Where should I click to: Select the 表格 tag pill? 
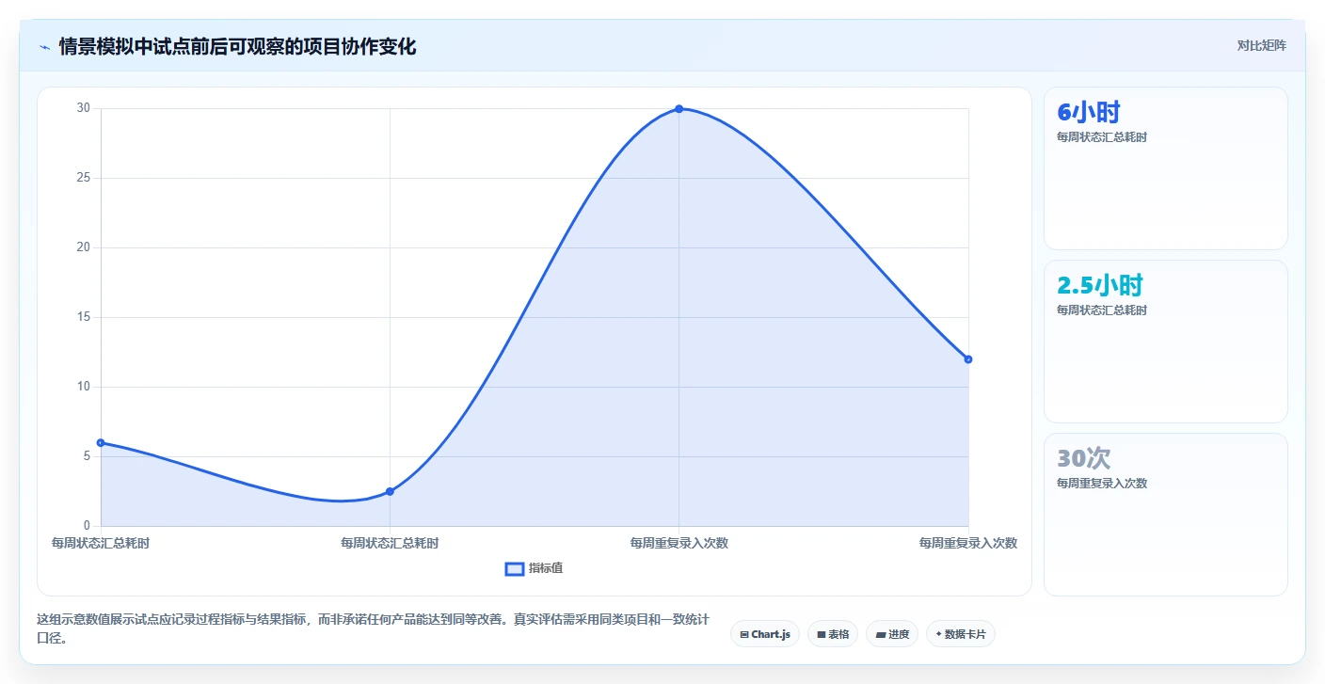(833, 634)
